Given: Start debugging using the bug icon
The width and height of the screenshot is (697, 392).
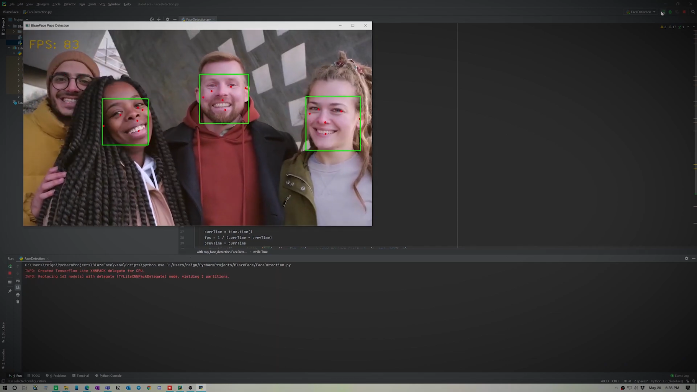Looking at the screenshot, I should 670,12.
